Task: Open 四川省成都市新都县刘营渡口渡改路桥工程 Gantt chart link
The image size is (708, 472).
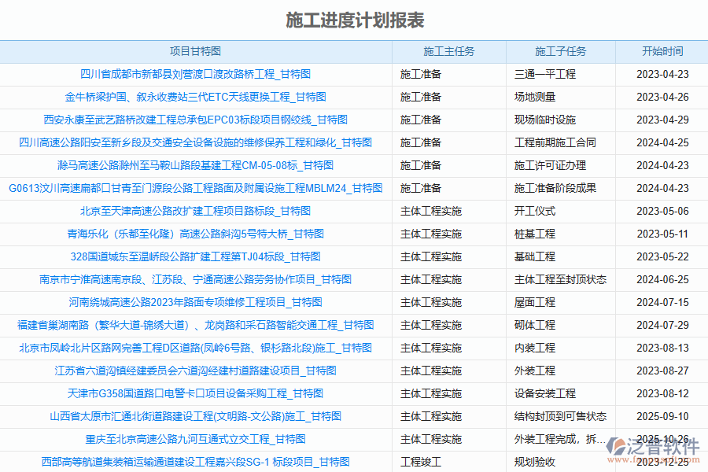Action: (197, 74)
